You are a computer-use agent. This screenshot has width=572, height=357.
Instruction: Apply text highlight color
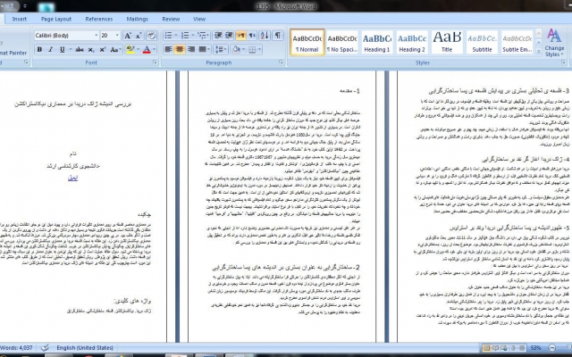130,50
